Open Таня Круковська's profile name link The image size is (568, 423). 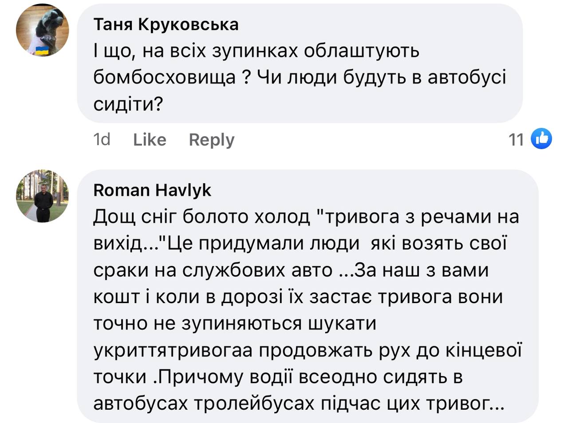(166, 24)
